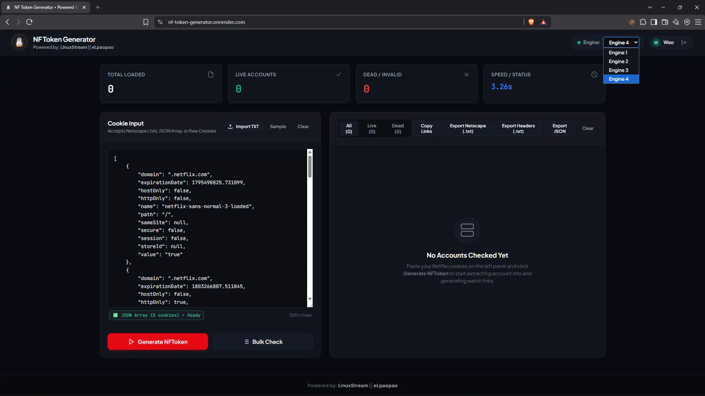Viewport: 705px width, 396px height.
Task: Click inside the cookie JSON textarea
Action: pos(208,228)
